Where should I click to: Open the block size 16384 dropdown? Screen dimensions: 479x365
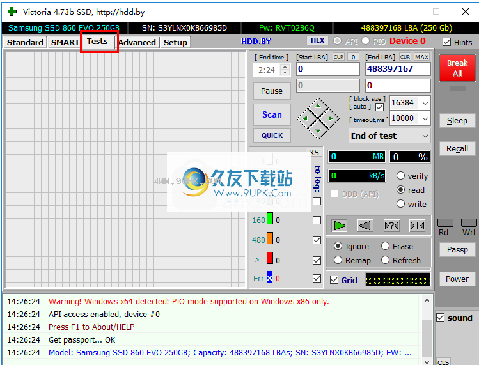(425, 103)
